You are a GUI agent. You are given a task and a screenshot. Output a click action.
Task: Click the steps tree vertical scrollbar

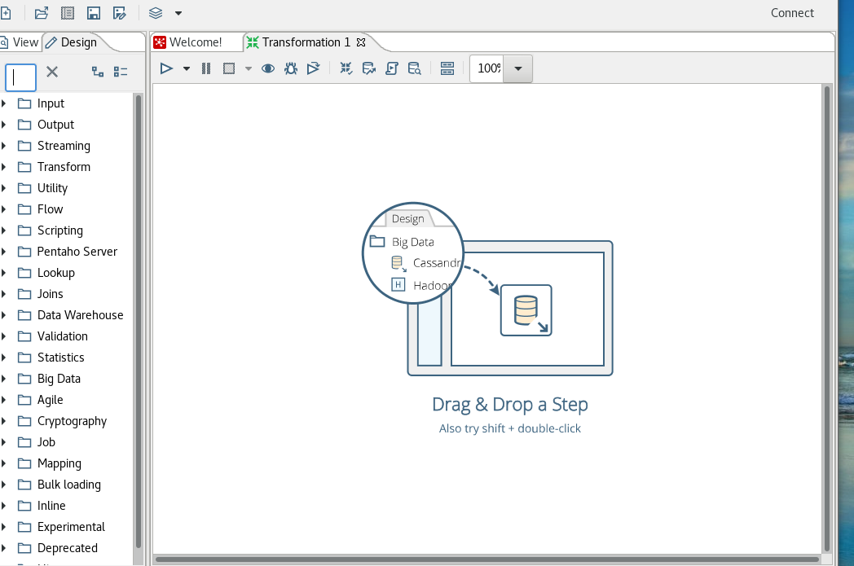139,321
